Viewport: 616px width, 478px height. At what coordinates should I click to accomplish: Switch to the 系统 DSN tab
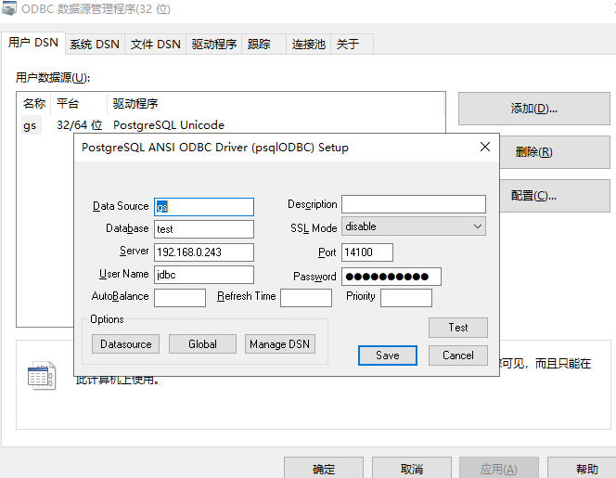click(94, 44)
